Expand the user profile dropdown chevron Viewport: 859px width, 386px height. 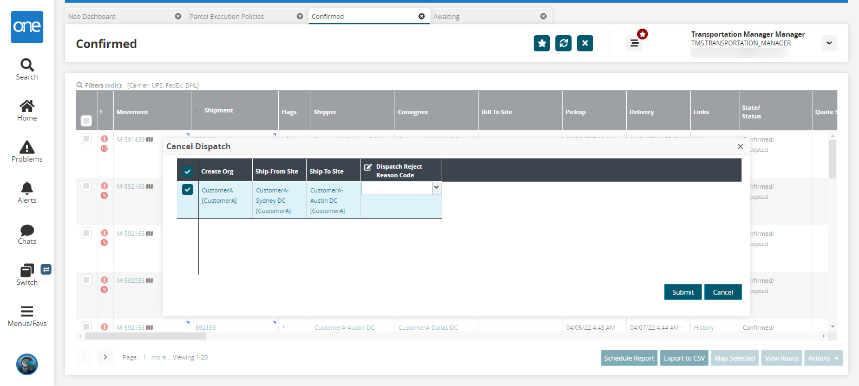pos(829,43)
